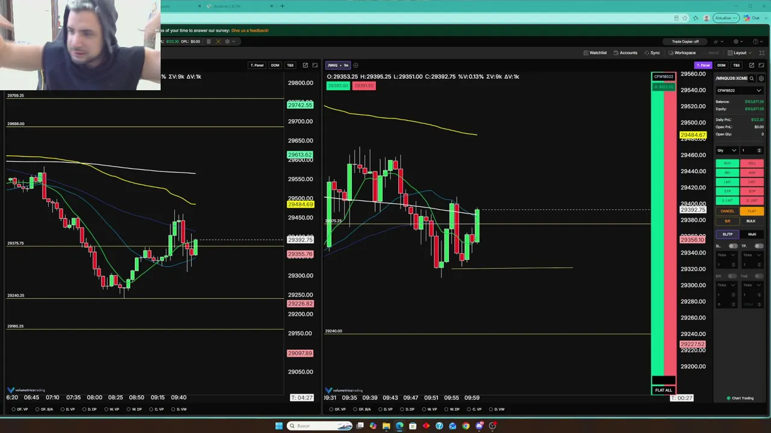The image size is (771, 433).
Task: Pop out the left chart window
Action: click(305, 65)
